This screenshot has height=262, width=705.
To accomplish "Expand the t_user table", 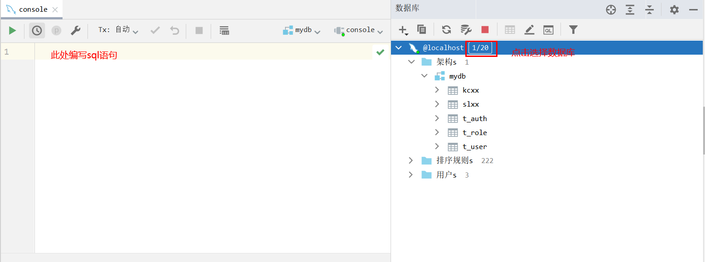I will [x=437, y=146].
